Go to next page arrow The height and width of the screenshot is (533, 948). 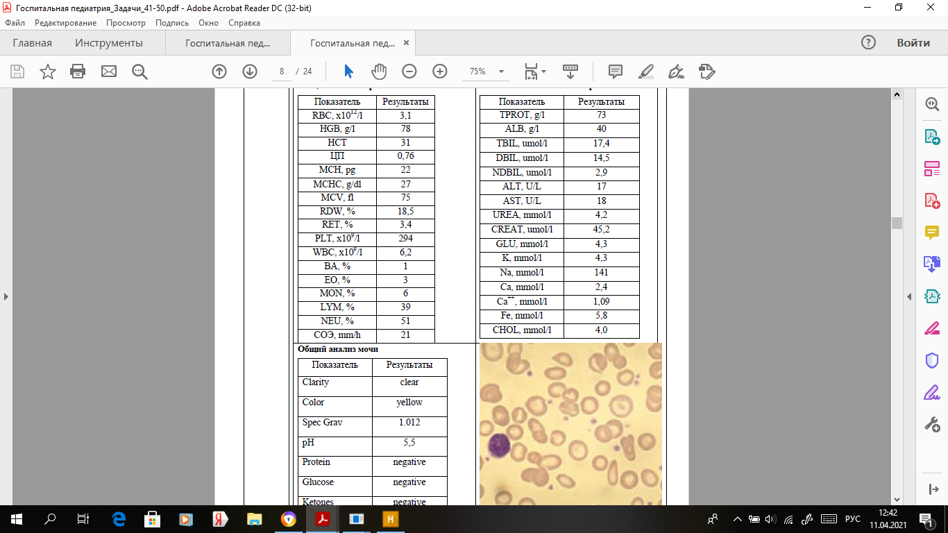tap(250, 71)
